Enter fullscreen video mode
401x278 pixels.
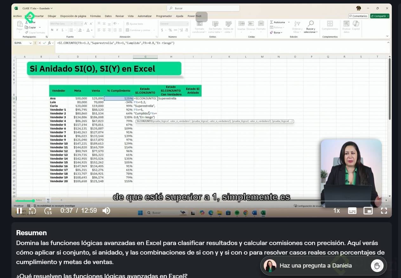coord(384,211)
